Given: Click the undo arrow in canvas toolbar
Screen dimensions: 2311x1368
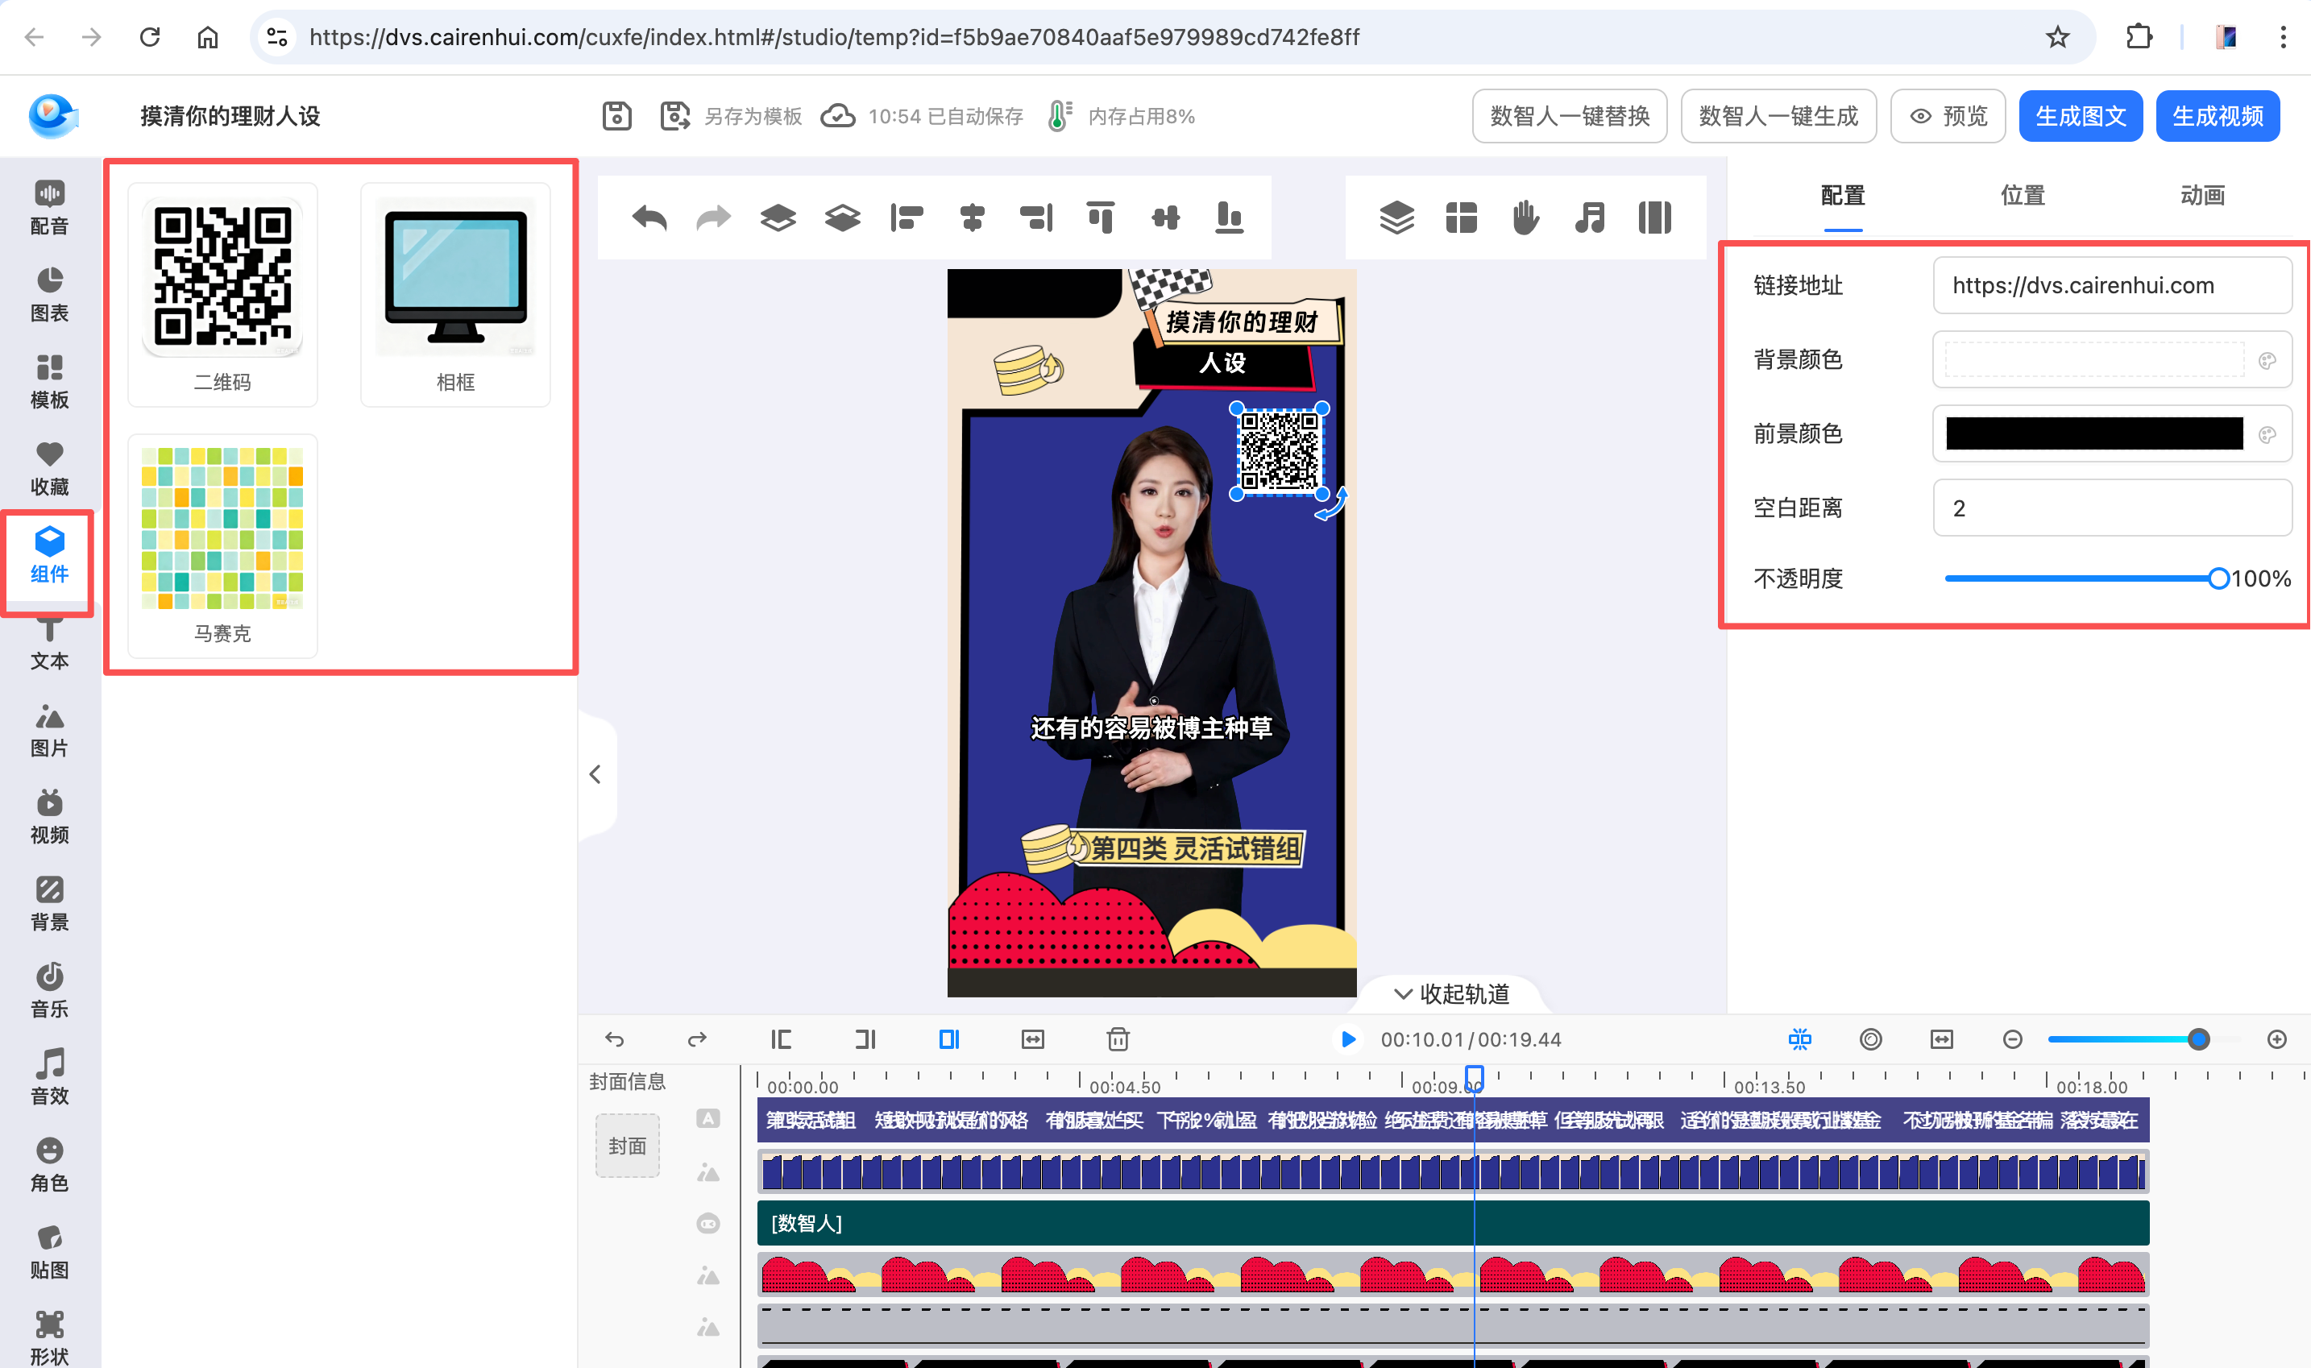Looking at the screenshot, I should [x=650, y=218].
